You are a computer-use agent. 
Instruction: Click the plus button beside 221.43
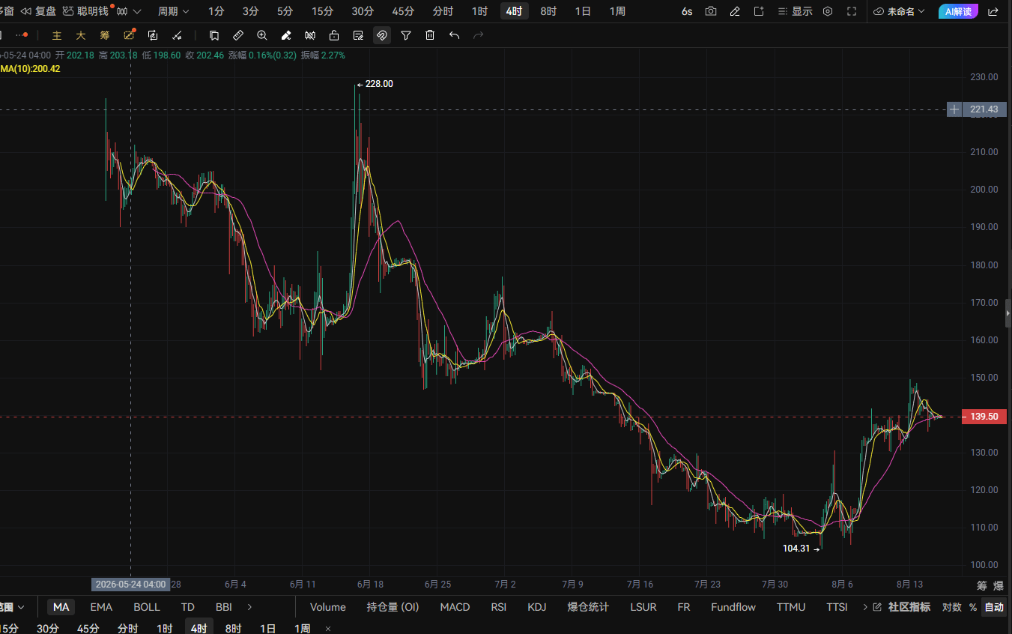[x=954, y=109]
